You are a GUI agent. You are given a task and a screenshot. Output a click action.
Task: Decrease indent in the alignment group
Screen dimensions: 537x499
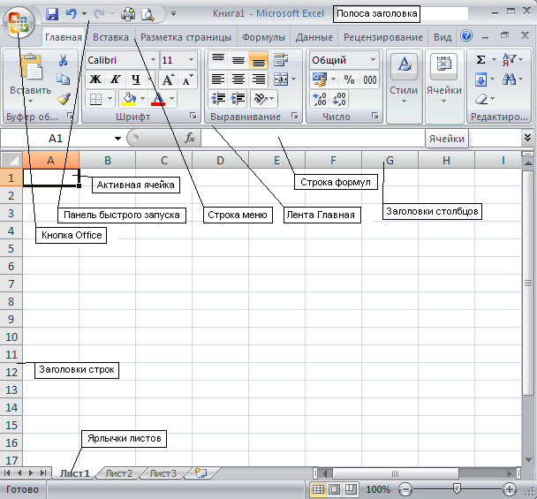click(218, 99)
